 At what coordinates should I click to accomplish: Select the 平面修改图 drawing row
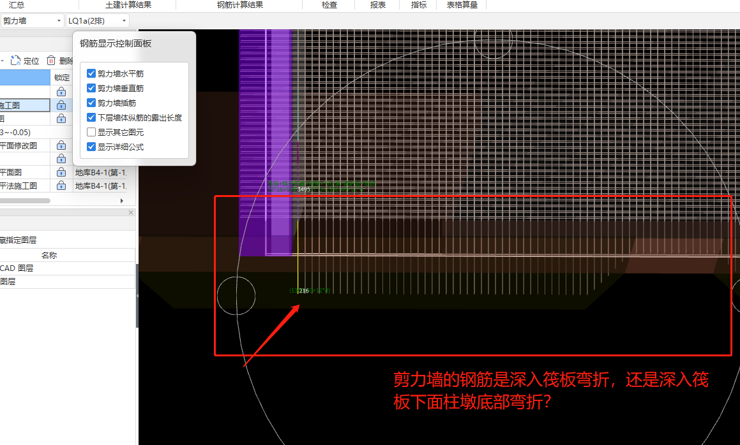[x=25, y=145]
